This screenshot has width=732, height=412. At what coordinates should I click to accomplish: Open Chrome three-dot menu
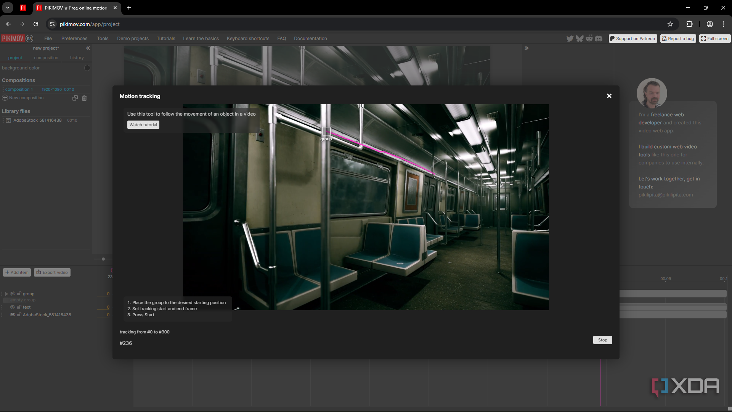click(724, 24)
